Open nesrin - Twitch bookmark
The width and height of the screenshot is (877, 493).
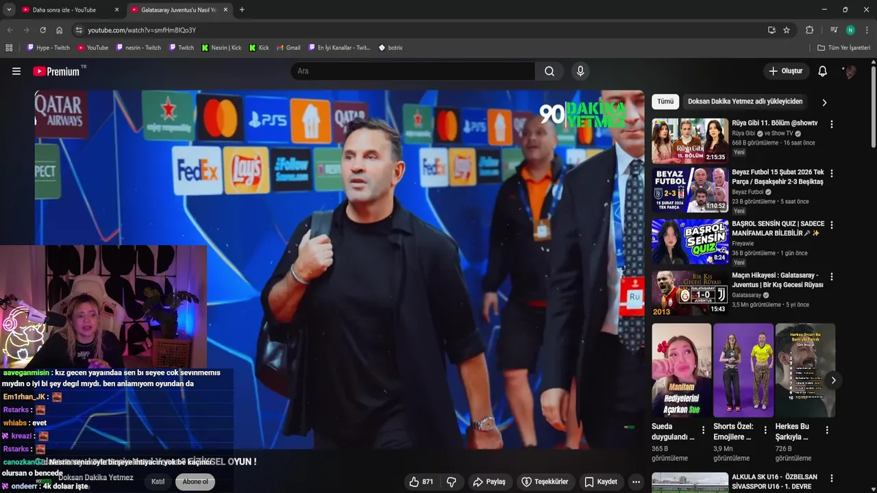138,48
